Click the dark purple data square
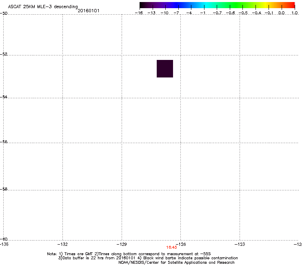302x265 pixels. [165, 69]
